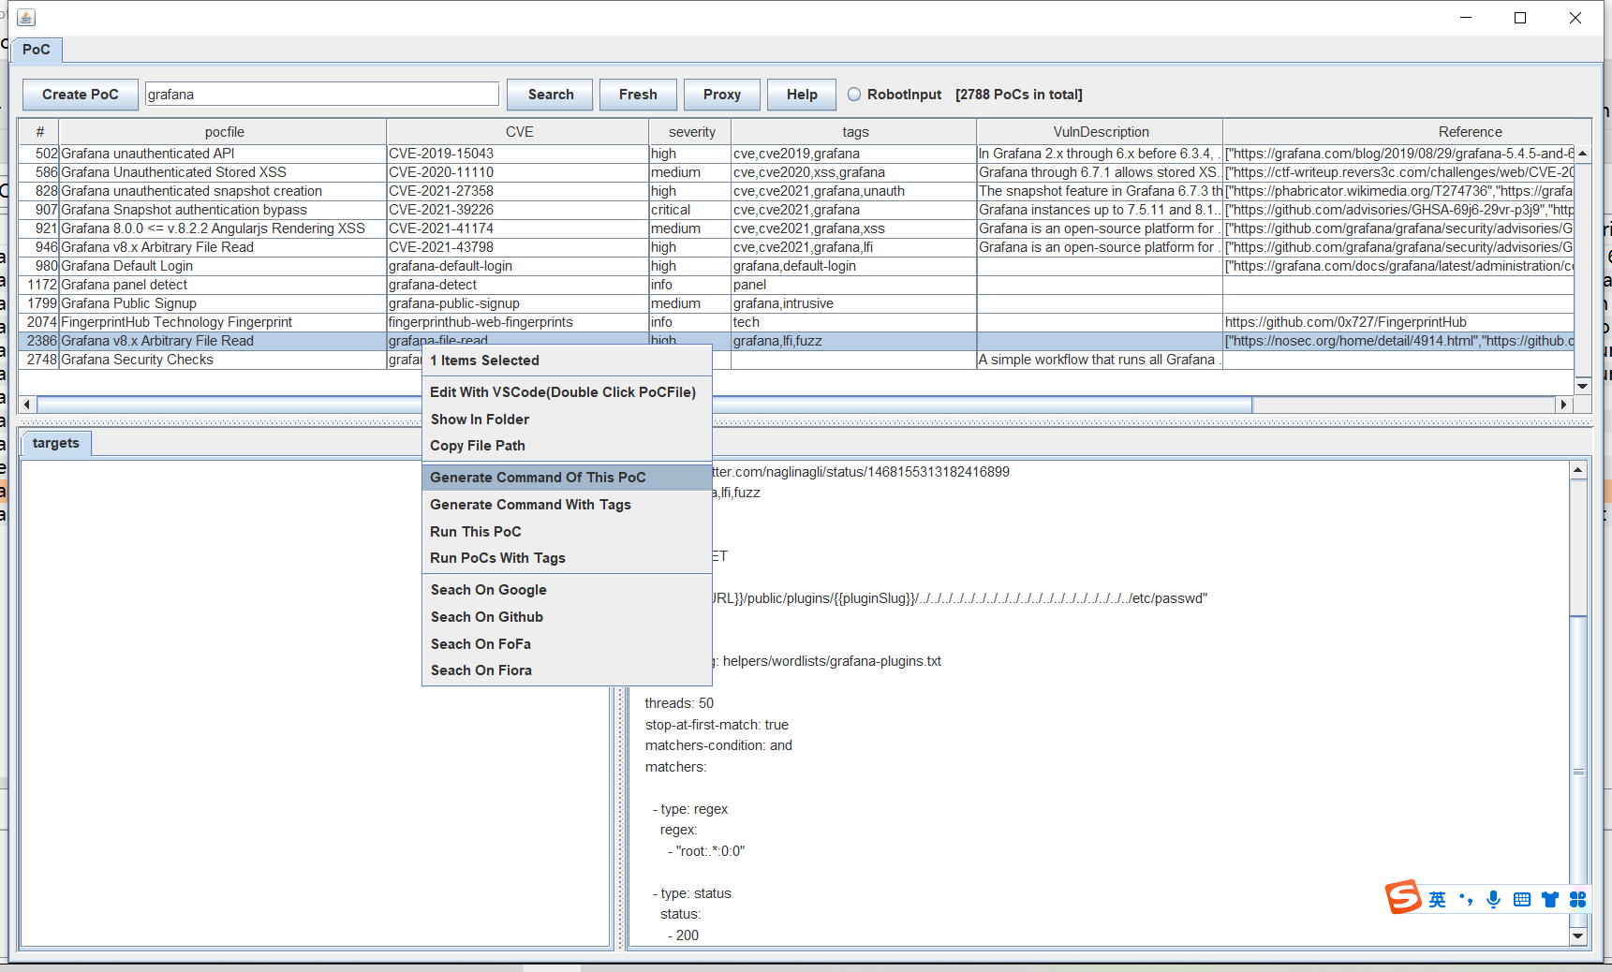This screenshot has width=1612, height=972.
Task: Toggle Sogou punctuation mode icon
Action: (x=1466, y=900)
